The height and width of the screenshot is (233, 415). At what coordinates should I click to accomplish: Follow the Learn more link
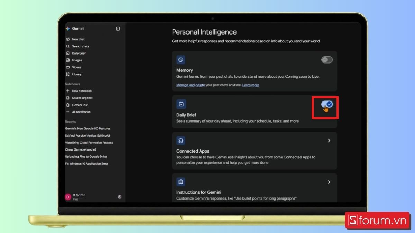point(251,85)
